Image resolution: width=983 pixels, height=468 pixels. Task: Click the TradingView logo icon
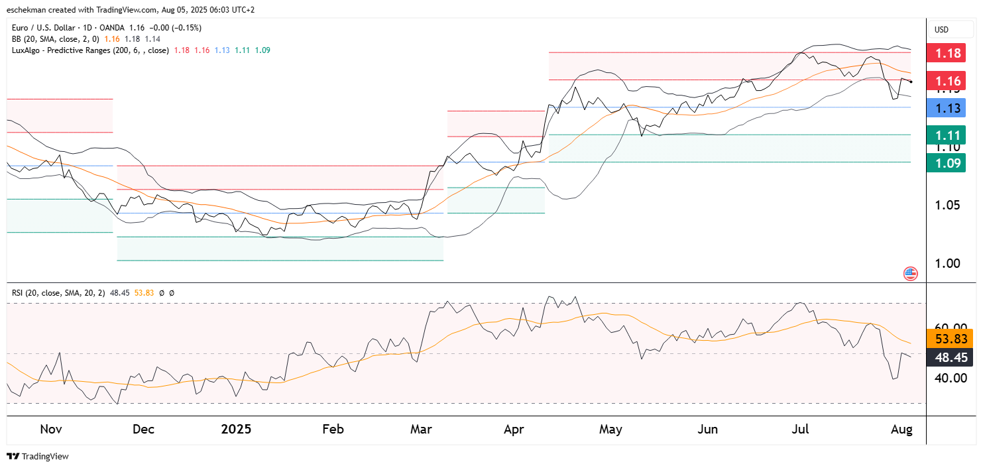(13, 456)
